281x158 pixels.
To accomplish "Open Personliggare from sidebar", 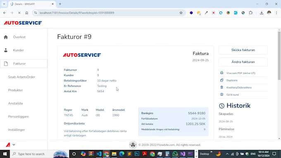I will click(x=18, y=117).
